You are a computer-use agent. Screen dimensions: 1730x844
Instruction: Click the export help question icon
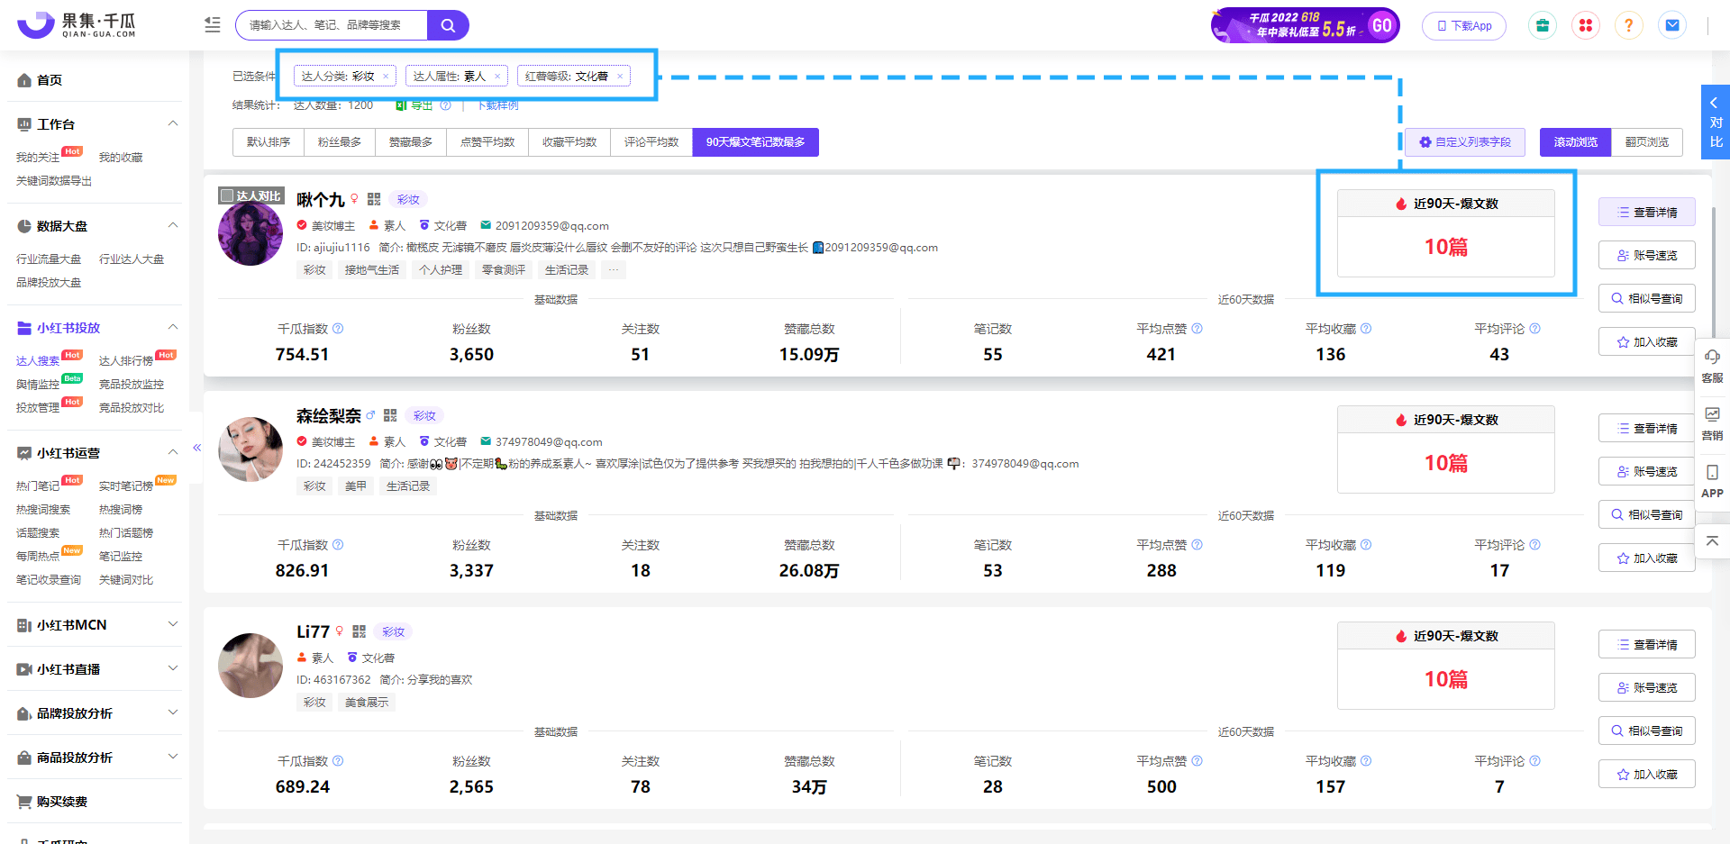pyautogui.click(x=445, y=105)
